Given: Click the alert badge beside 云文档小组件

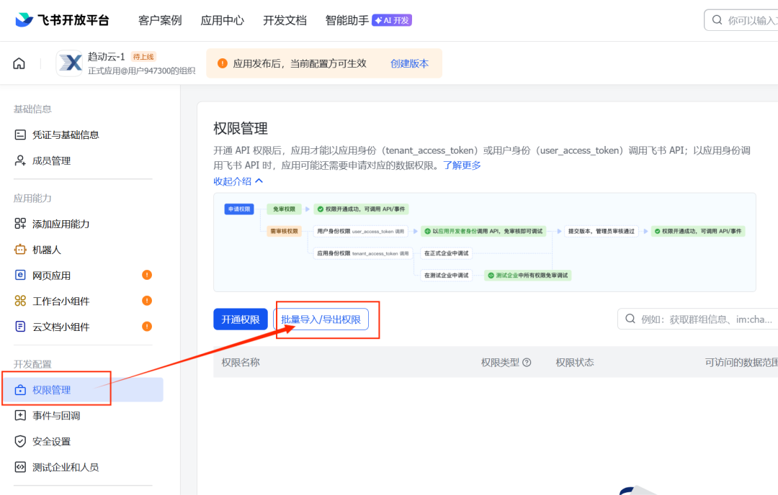Looking at the screenshot, I should [147, 327].
